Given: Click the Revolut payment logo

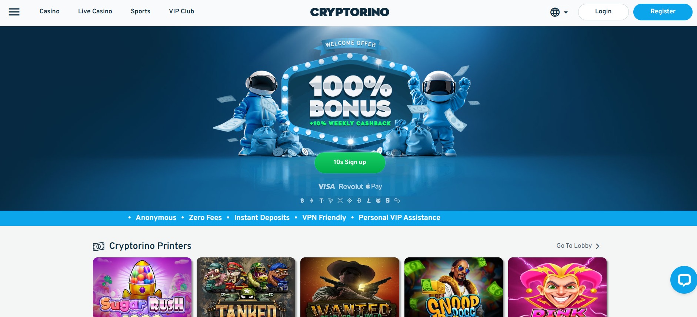Looking at the screenshot, I should (351, 187).
